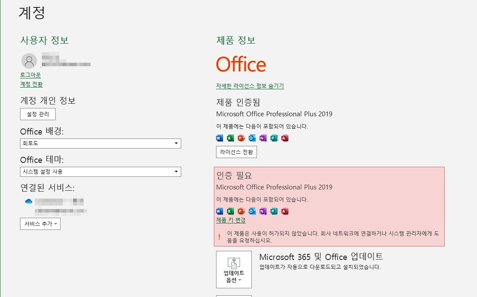Click the 제품 인증됨 heading
This screenshot has width=477, height=297.
coord(238,102)
